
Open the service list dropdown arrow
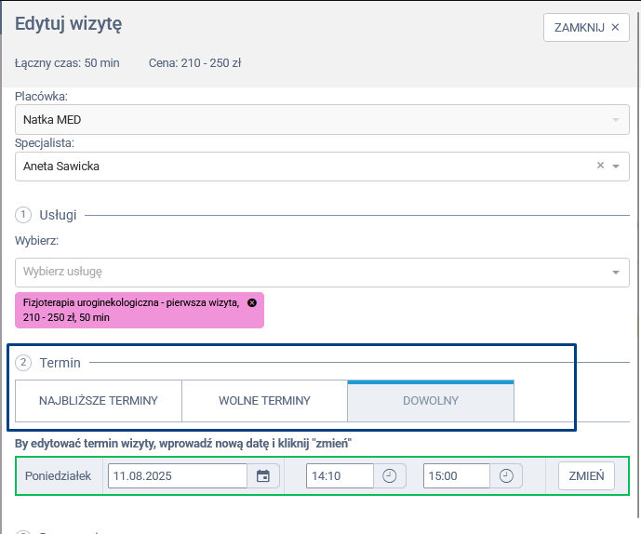click(615, 273)
